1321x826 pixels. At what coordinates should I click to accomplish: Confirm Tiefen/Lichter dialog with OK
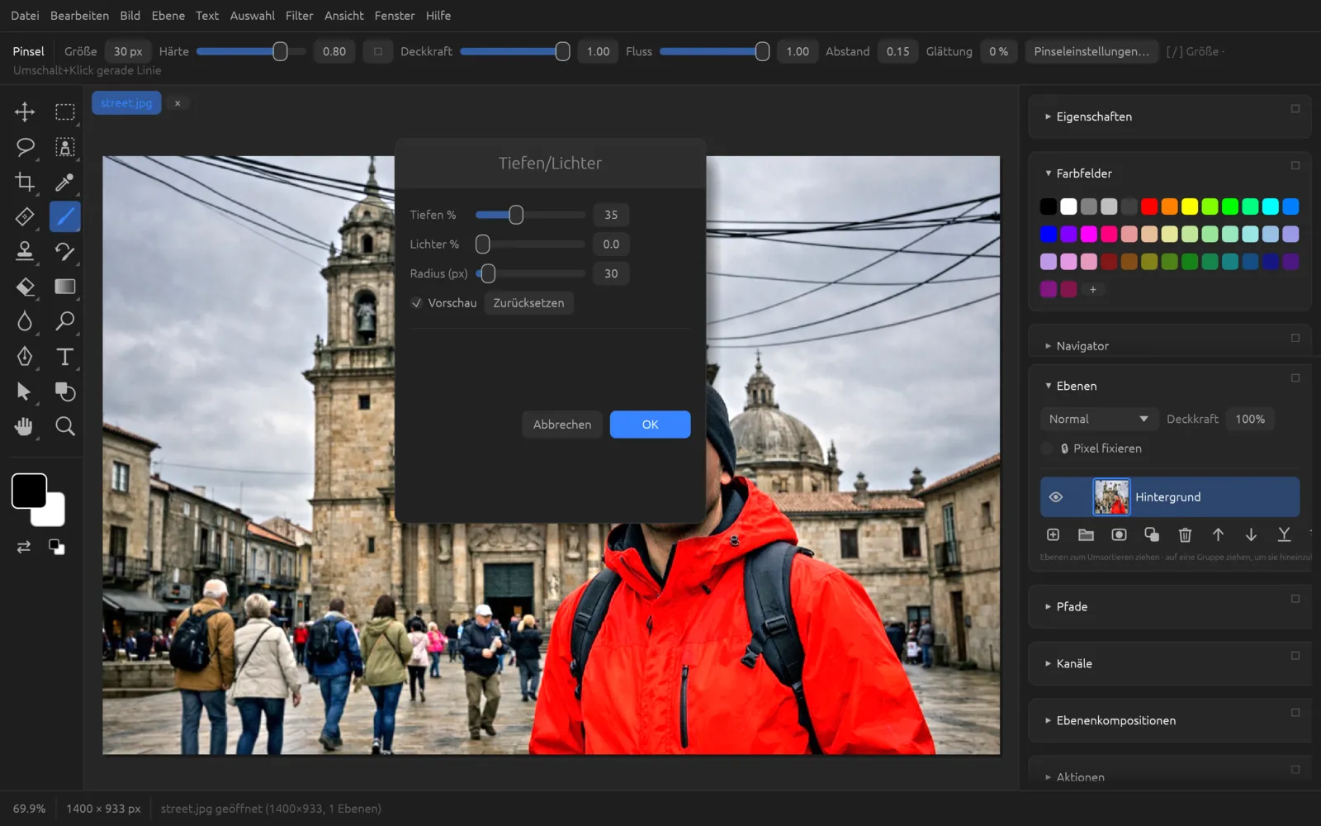650,425
